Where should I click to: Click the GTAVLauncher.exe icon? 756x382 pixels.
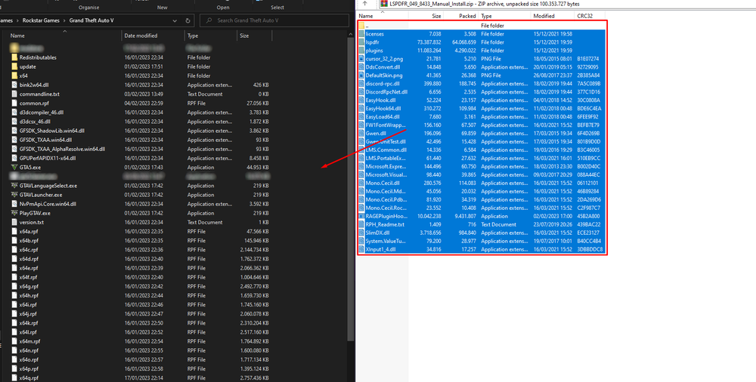tap(14, 195)
